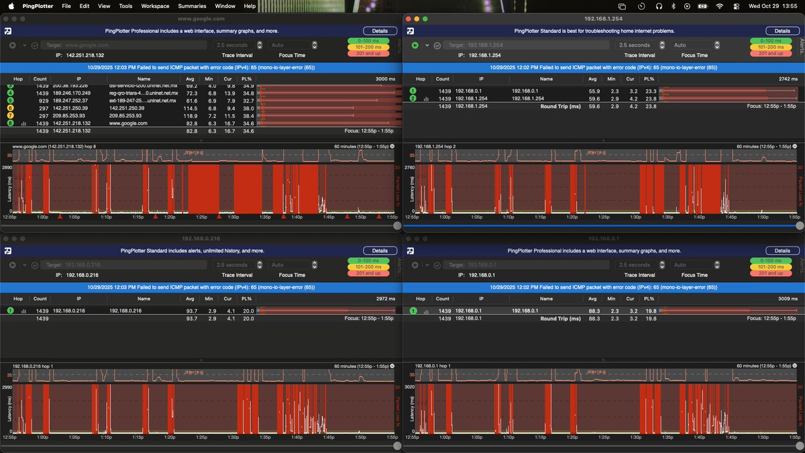Click Details in the 192.168.0.1 window banner

(x=782, y=250)
